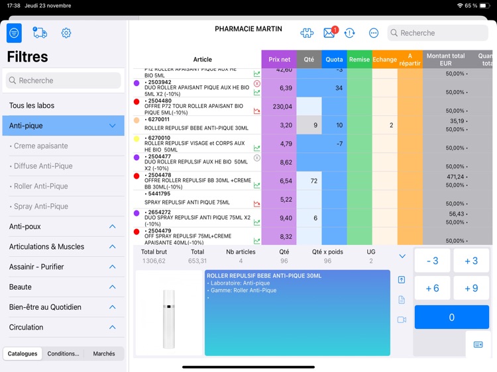Click the A répartir column header
Viewport: 497px width, 372px height.
pos(410,59)
